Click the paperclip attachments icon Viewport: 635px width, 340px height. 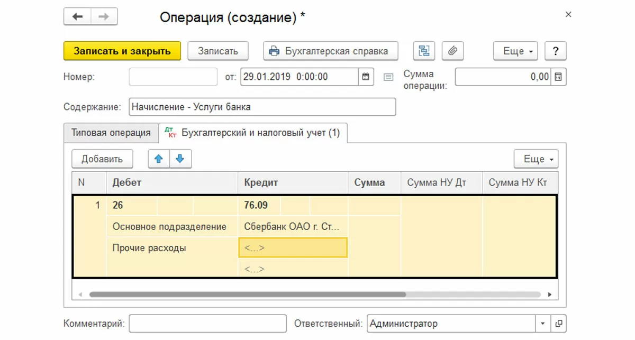pyautogui.click(x=452, y=51)
